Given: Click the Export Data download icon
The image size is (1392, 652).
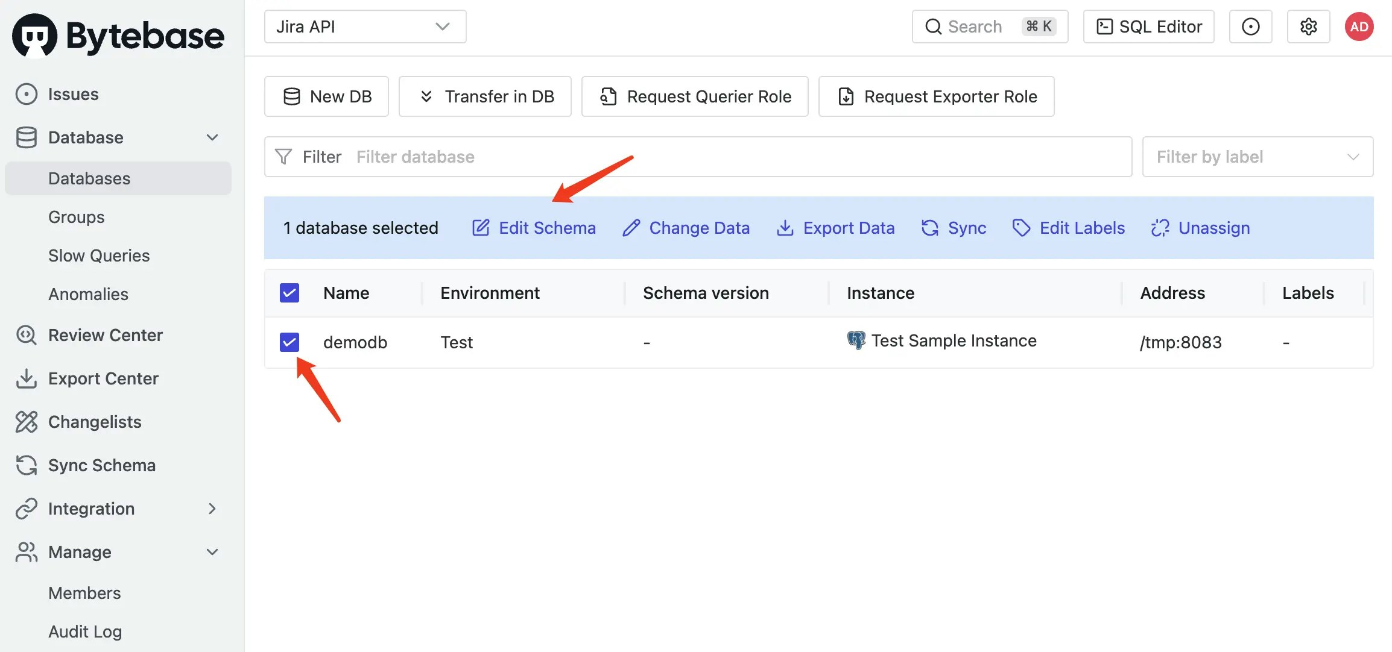Looking at the screenshot, I should click(785, 228).
